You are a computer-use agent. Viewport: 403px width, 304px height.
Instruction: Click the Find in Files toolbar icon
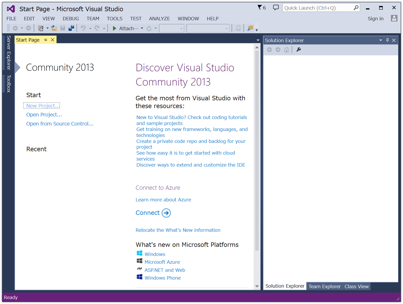(250, 28)
